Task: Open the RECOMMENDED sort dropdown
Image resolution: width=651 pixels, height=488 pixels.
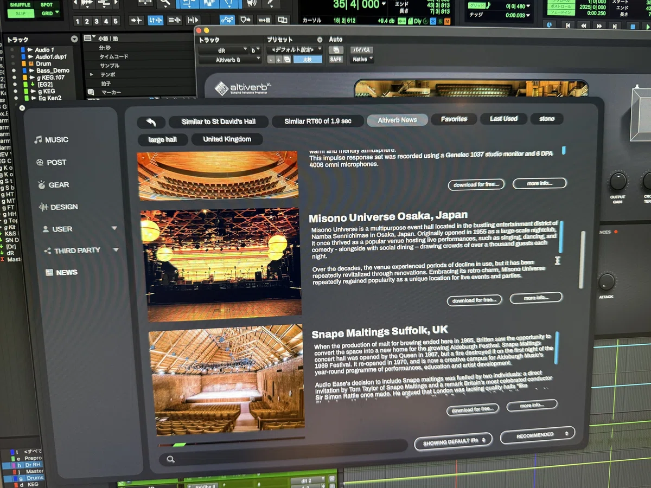Action: [x=538, y=434]
